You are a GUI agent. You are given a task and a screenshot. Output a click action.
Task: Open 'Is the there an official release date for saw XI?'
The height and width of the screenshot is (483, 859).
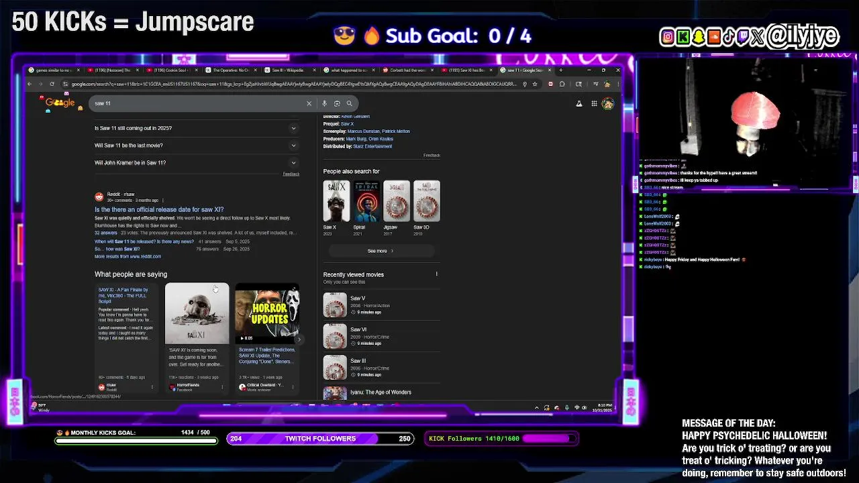(x=159, y=209)
